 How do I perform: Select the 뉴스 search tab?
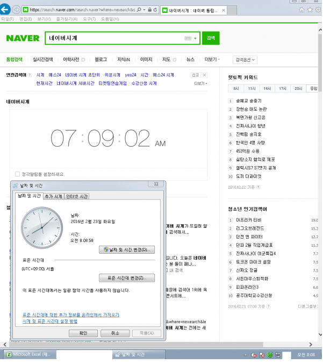point(190,60)
